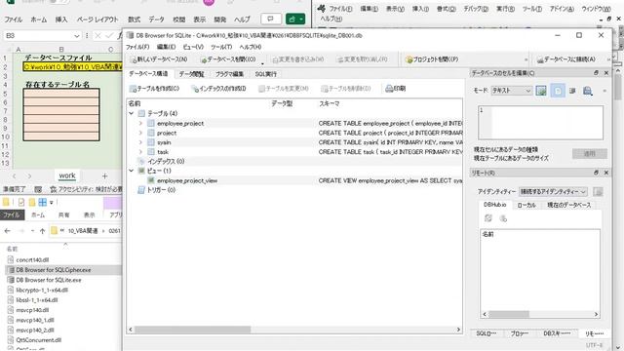Collapse the ビュー (1) tree node
The image size is (624, 351).
click(x=132, y=171)
